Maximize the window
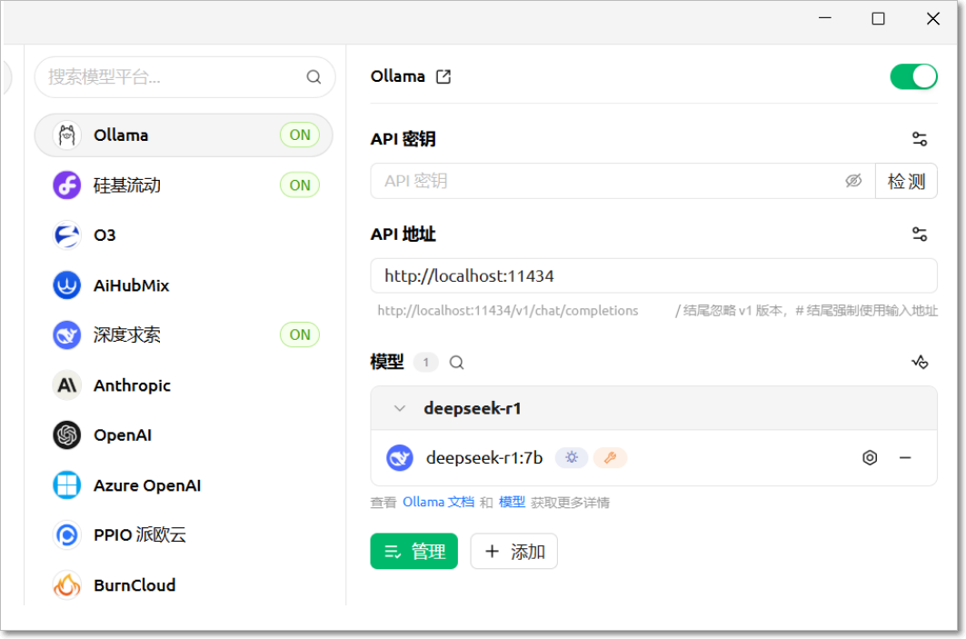Viewport: 966px width, 639px height. pos(878,19)
